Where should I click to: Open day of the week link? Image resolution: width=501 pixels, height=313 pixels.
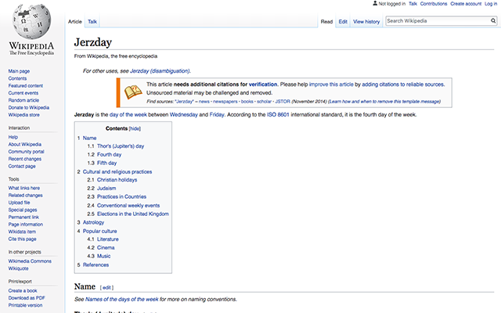(128, 115)
